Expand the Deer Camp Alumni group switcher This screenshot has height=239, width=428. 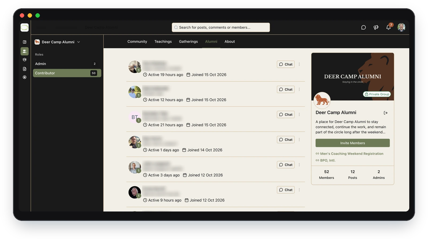coord(57,42)
